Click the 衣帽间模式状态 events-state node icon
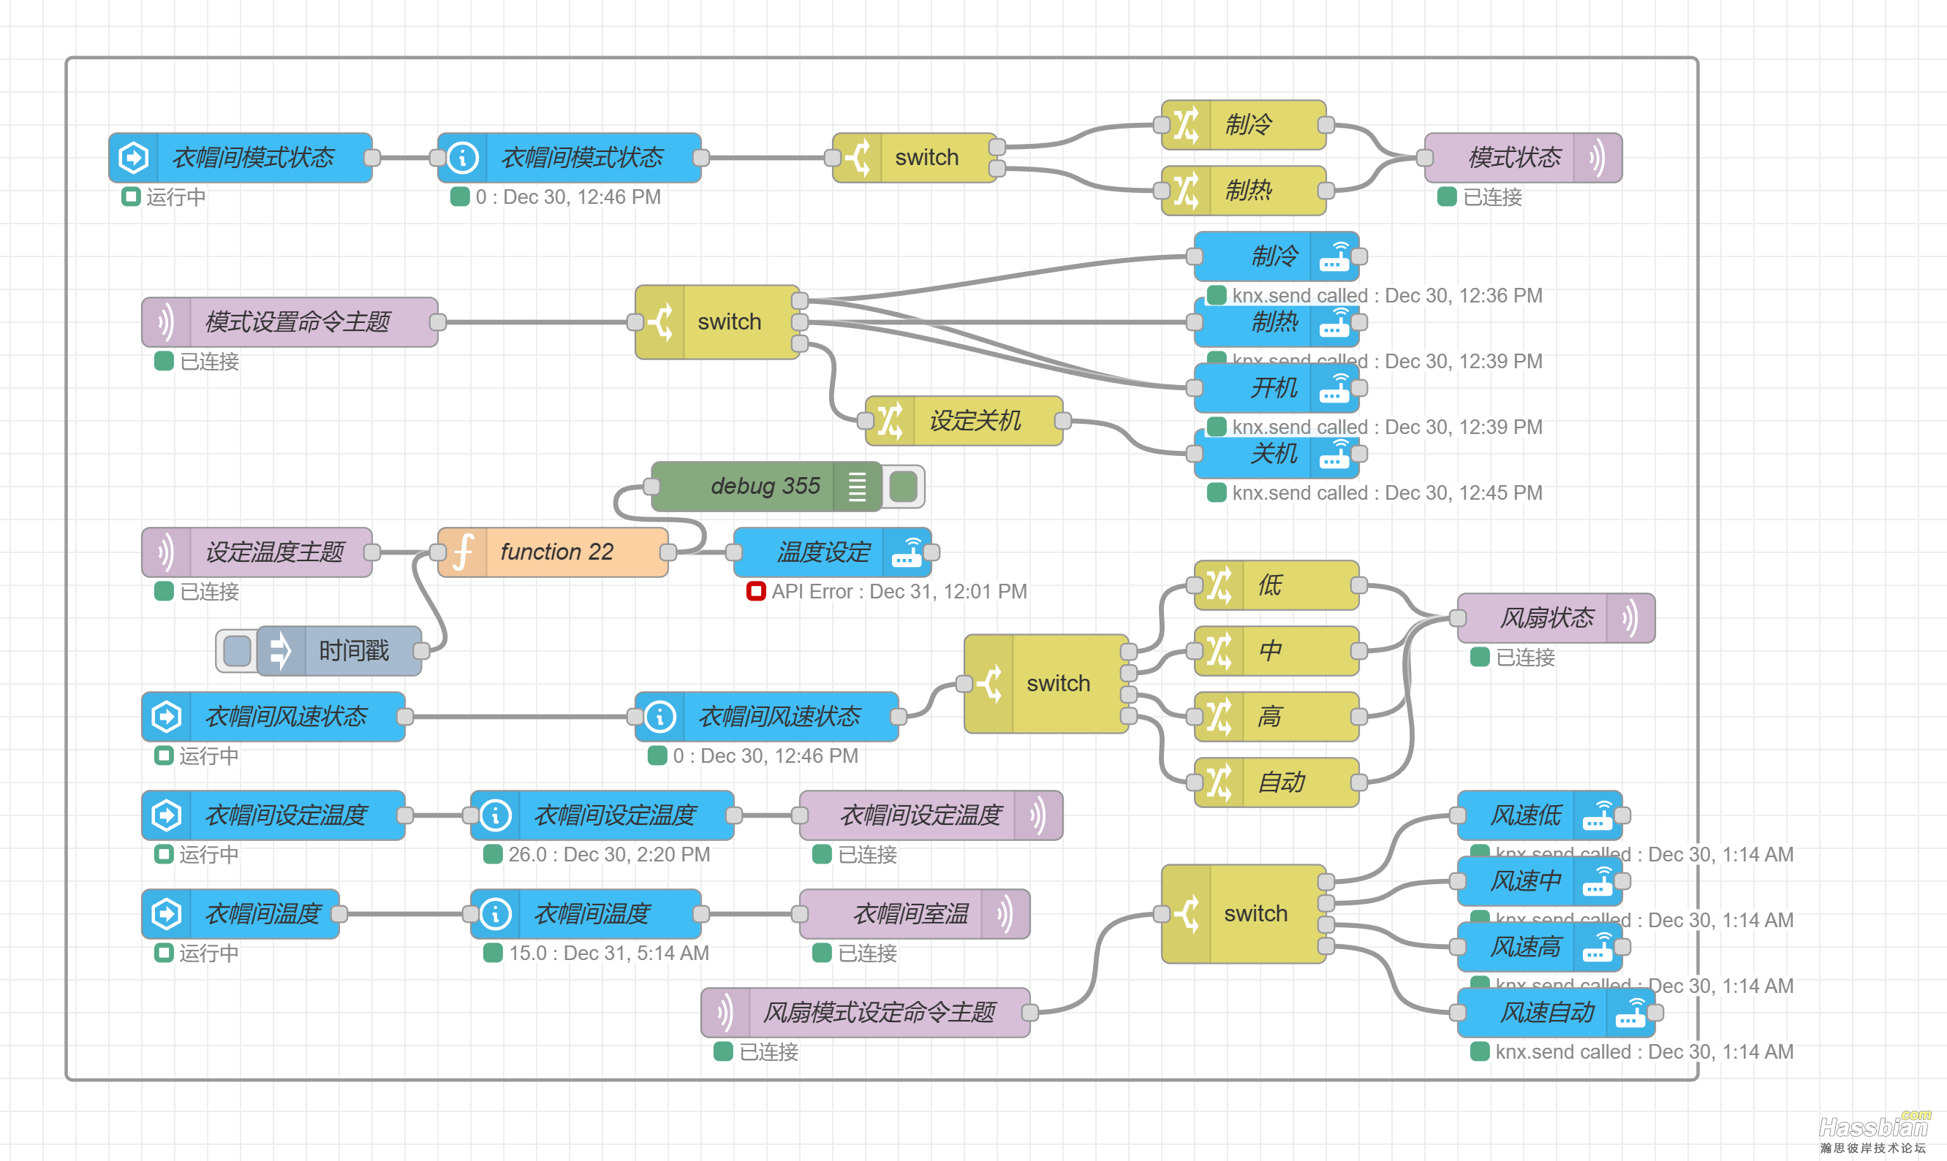Screen dimensions: 1947x1161 [x=134, y=158]
